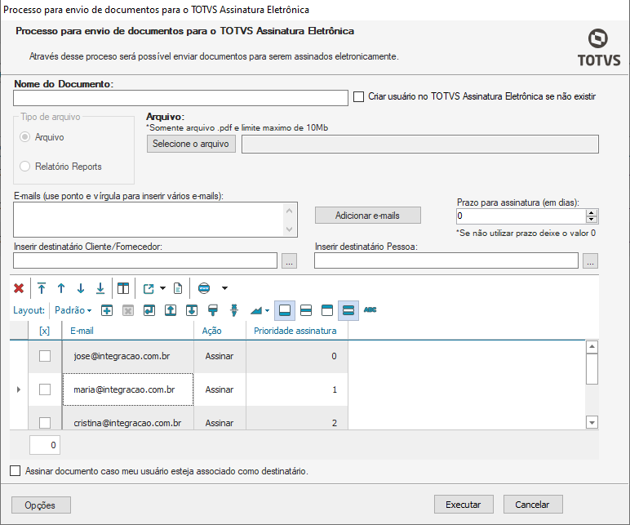Click the Prazo para assinatura number field
The width and height of the screenshot is (630, 525).
pyautogui.click(x=521, y=216)
